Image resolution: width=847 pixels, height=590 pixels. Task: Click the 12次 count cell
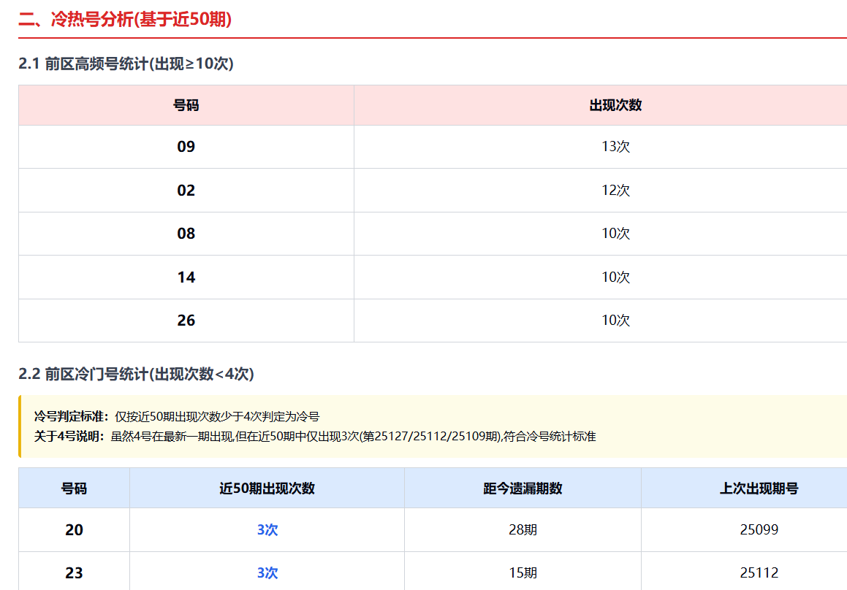(x=615, y=191)
